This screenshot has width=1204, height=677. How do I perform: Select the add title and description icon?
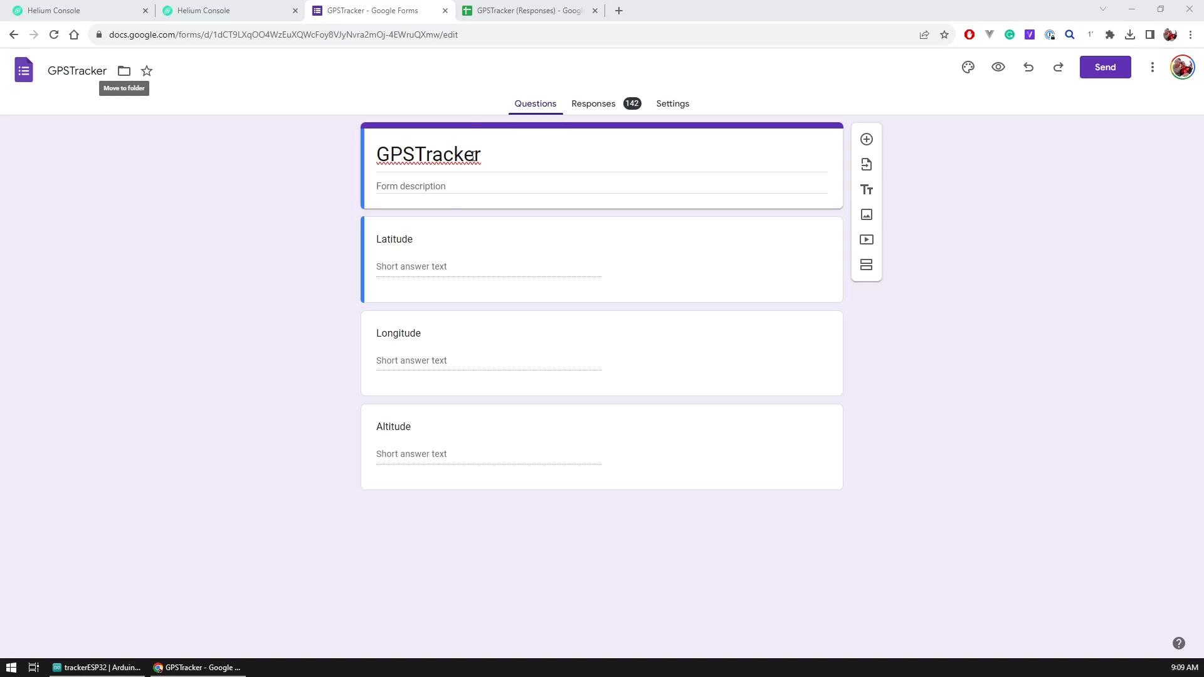point(867,189)
